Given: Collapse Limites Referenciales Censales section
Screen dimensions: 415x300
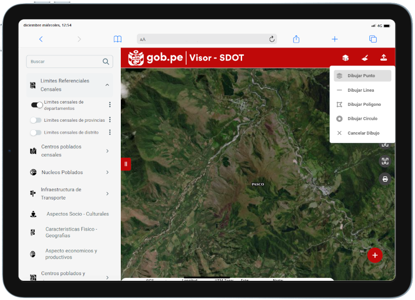Looking at the screenshot, I should coord(107,85).
